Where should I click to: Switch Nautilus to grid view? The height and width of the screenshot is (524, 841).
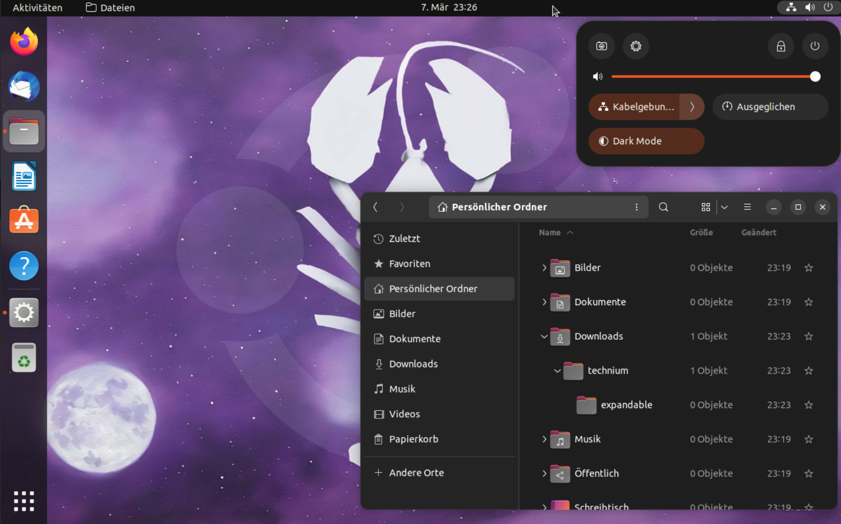click(x=705, y=207)
